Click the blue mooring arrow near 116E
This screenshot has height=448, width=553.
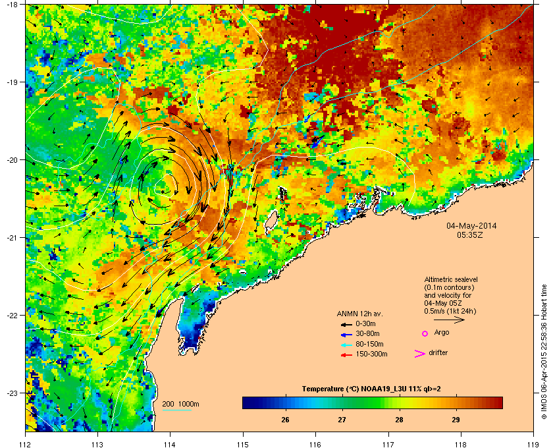point(318,141)
